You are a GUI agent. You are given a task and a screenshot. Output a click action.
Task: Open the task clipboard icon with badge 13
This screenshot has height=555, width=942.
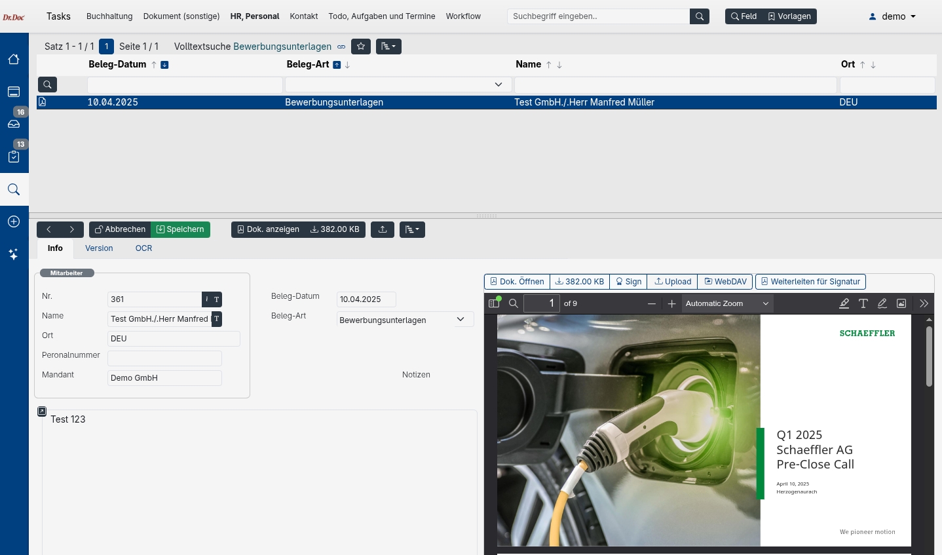pyautogui.click(x=14, y=157)
